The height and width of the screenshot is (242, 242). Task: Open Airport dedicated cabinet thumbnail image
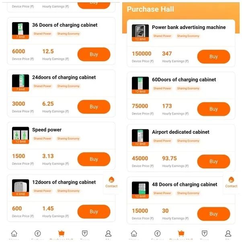click(140, 137)
